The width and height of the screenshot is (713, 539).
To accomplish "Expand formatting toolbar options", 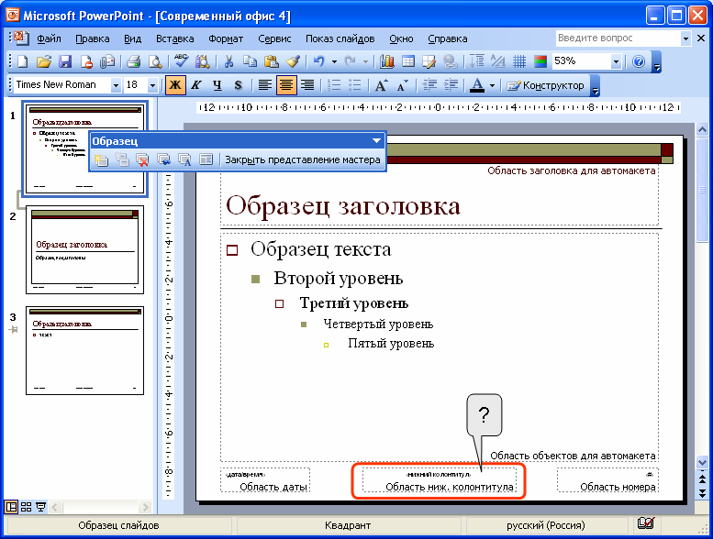I will (x=595, y=86).
